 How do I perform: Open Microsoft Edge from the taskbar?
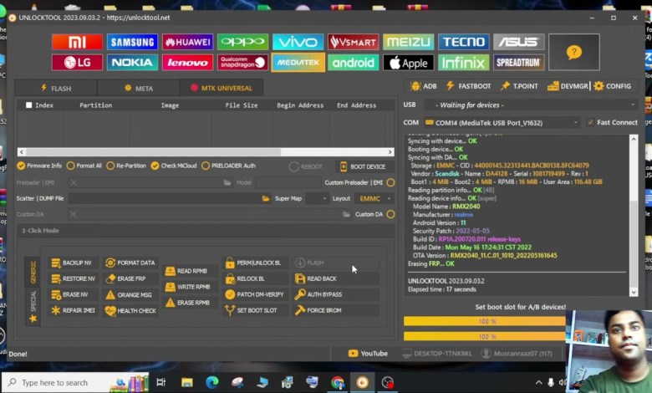212,383
